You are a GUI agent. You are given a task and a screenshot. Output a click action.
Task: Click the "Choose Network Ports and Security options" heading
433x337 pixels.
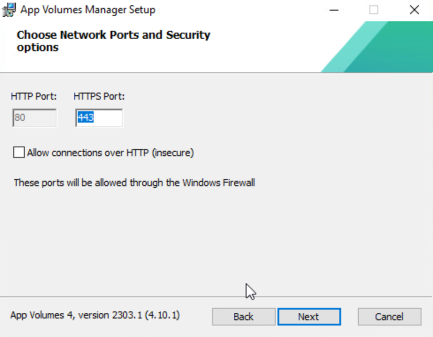113,41
